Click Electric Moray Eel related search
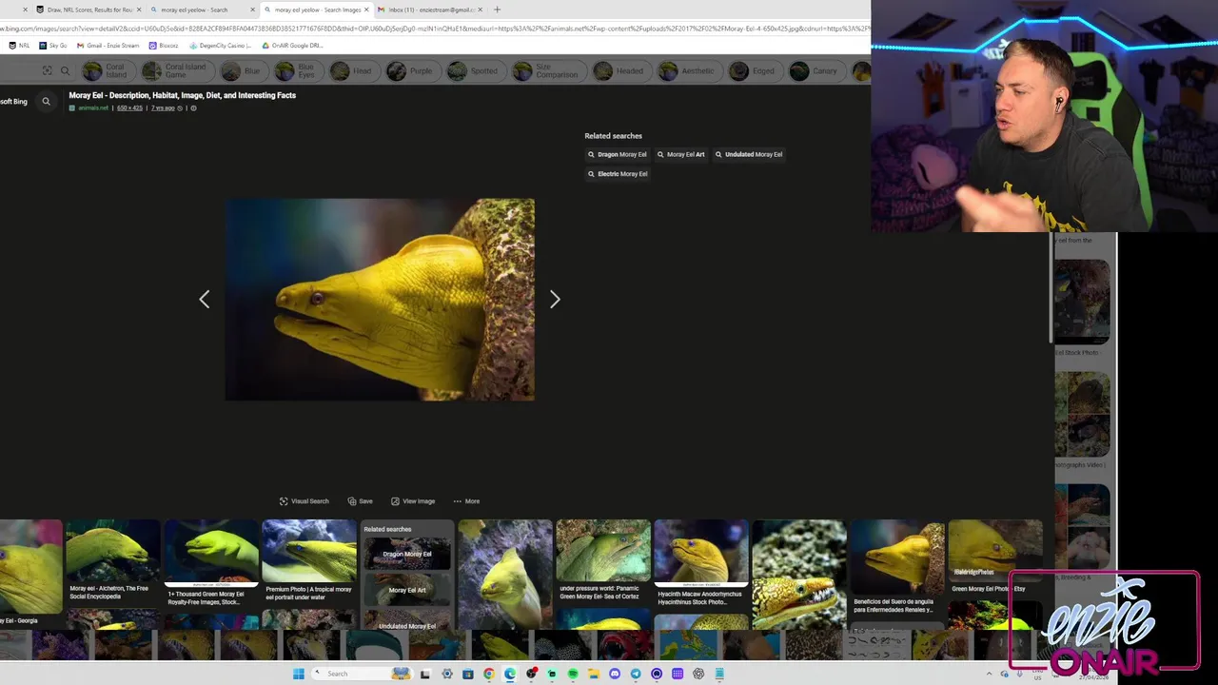The width and height of the screenshot is (1218, 685). (617, 174)
